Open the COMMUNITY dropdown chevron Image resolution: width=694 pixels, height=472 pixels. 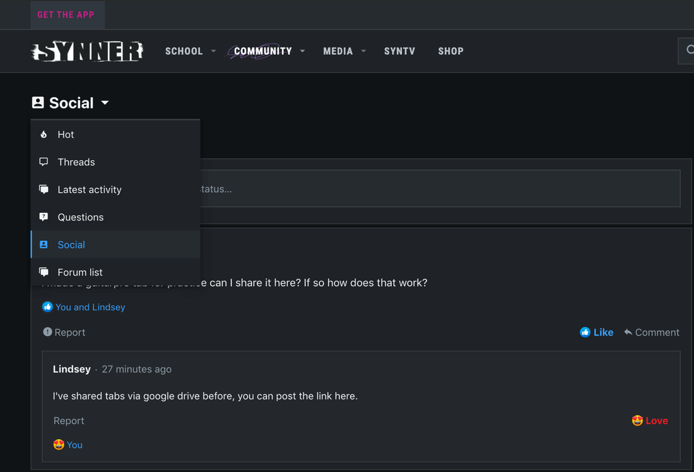303,51
